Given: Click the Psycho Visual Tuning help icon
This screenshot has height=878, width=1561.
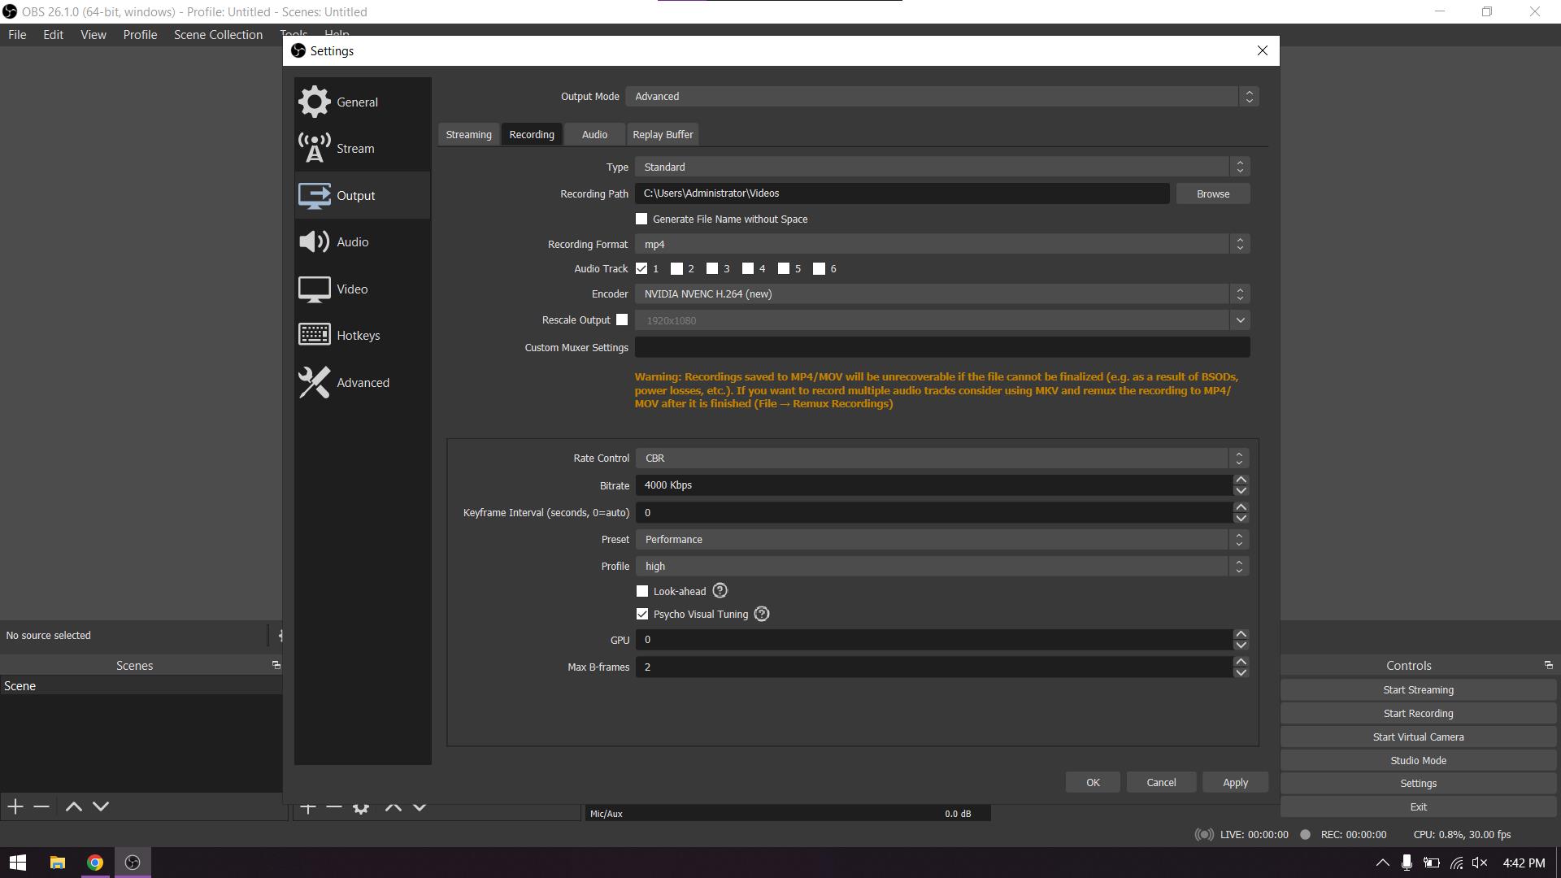Looking at the screenshot, I should pyautogui.click(x=762, y=614).
